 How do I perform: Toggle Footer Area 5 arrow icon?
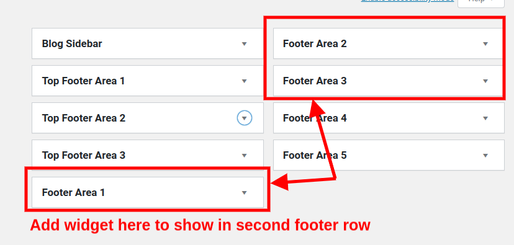(x=485, y=155)
